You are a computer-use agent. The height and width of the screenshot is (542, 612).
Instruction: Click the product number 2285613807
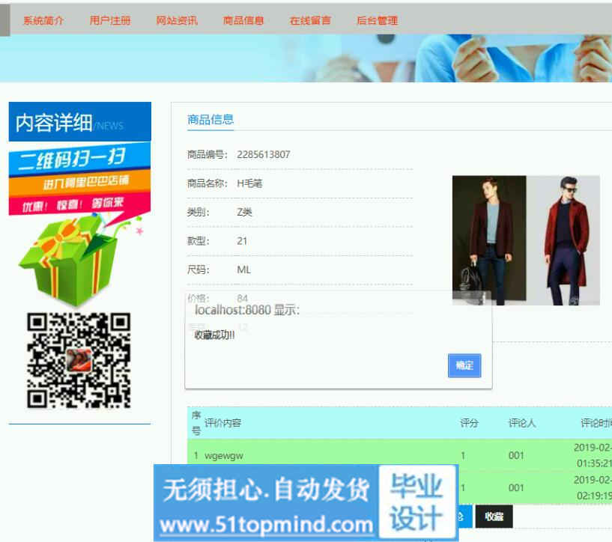click(264, 154)
